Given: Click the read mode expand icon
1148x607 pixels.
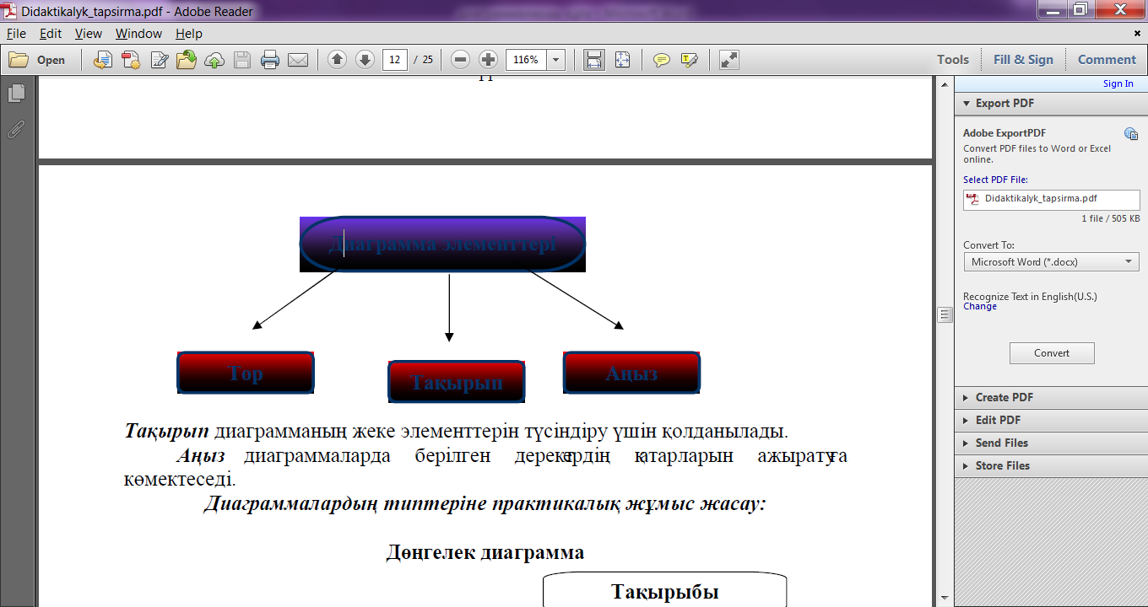Looking at the screenshot, I should [729, 60].
